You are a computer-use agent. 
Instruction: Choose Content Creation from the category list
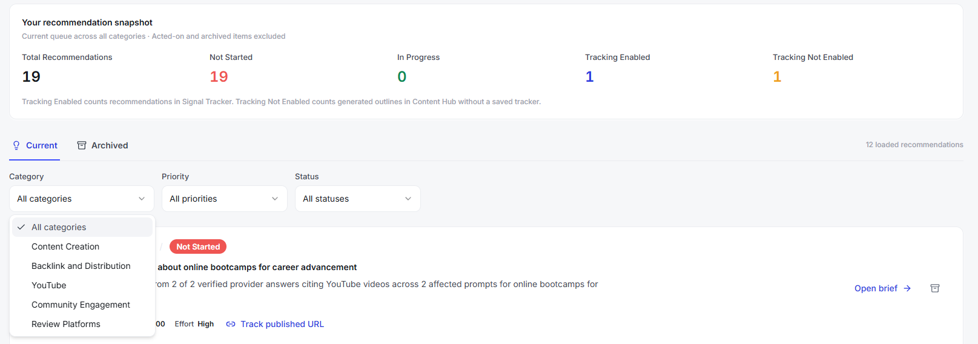[82, 246]
